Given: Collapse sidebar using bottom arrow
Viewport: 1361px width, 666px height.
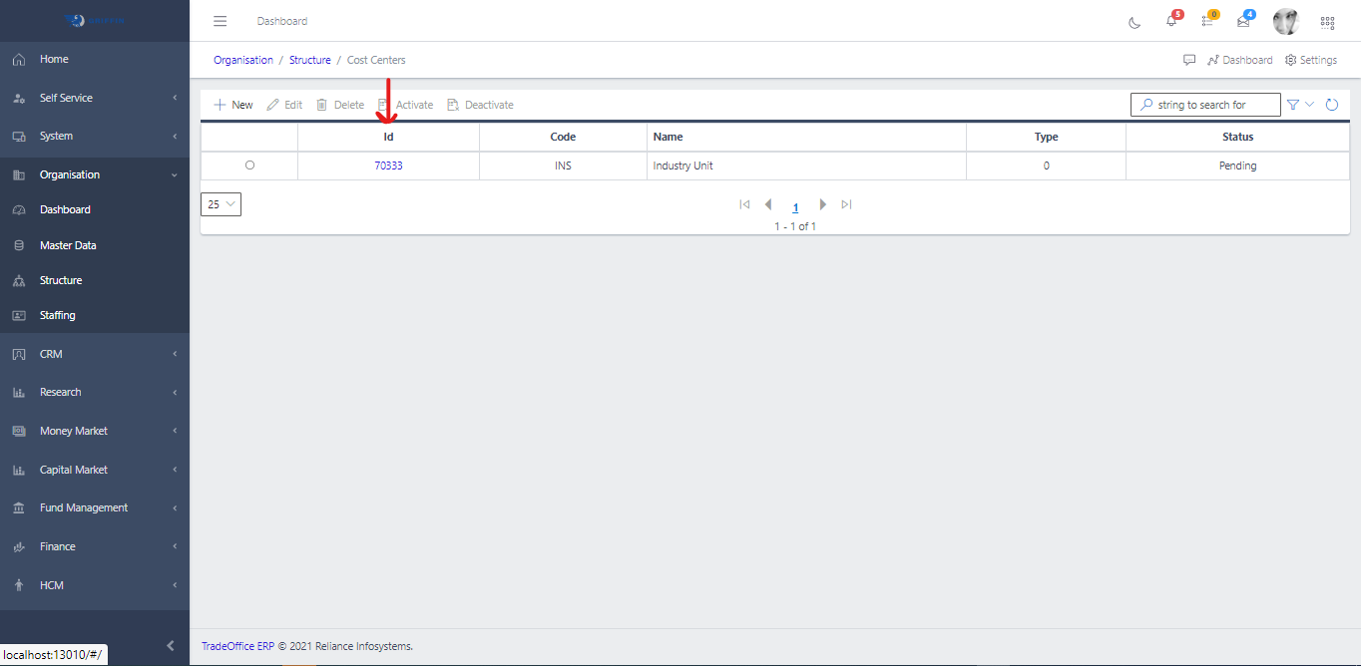Looking at the screenshot, I should point(170,645).
